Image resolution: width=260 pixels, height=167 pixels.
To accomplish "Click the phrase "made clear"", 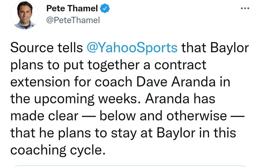I will coord(44,116).
